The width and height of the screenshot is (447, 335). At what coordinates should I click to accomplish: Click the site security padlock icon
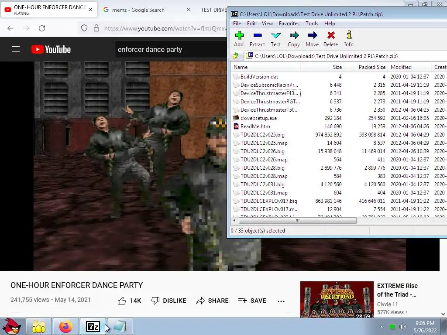coord(96,28)
